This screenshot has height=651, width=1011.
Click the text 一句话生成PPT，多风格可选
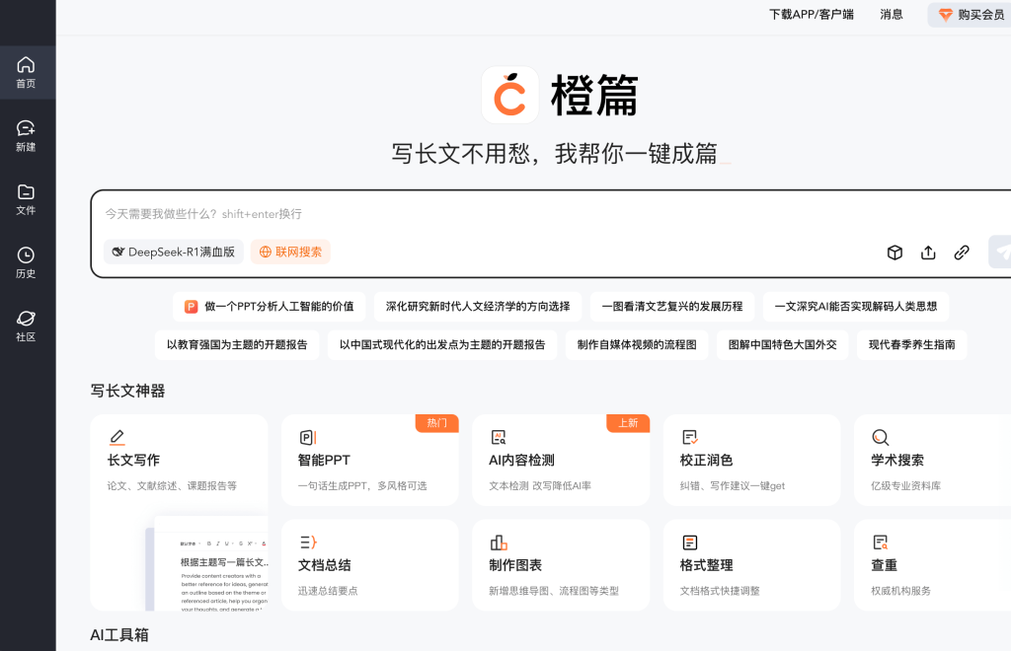click(362, 486)
